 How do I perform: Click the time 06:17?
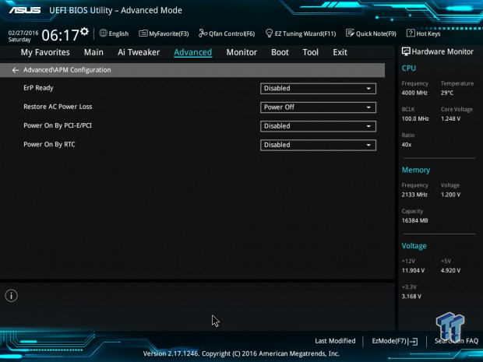61,35
